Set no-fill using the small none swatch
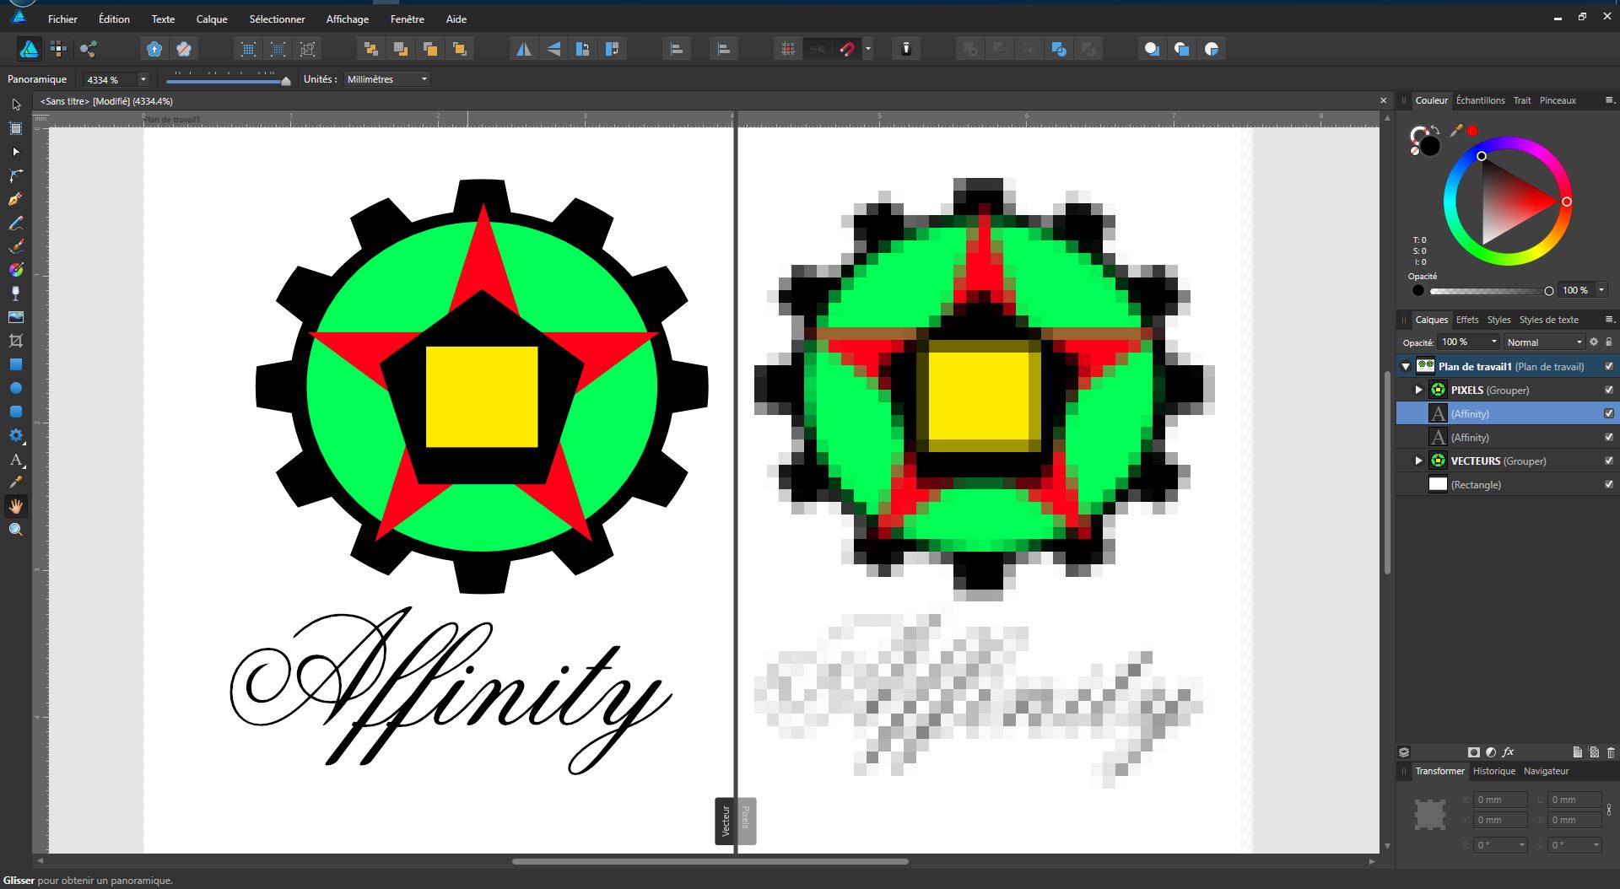This screenshot has width=1620, height=889. coord(1414,151)
